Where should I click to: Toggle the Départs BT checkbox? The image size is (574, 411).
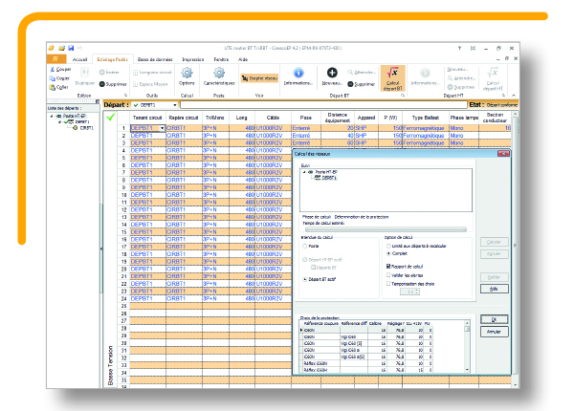tap(314, 268)
